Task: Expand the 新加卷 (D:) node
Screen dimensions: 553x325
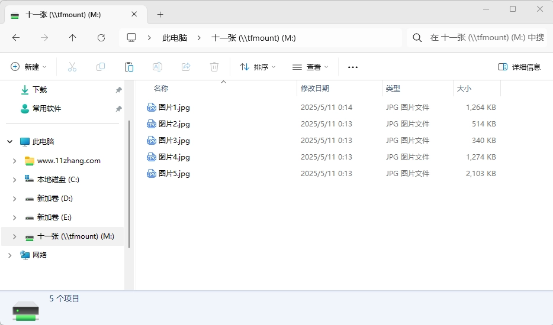Action: 14,199
